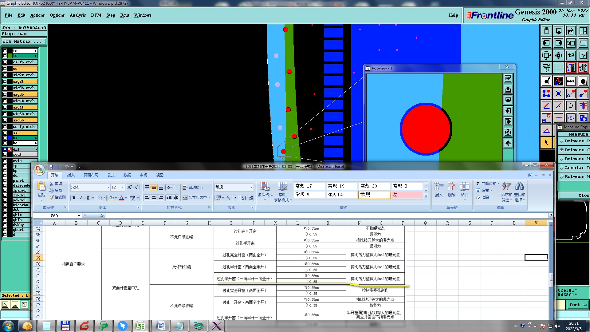Click the Excel percent style button
The width and height of the screenshot is (590, 332).
tap(228, 198)
